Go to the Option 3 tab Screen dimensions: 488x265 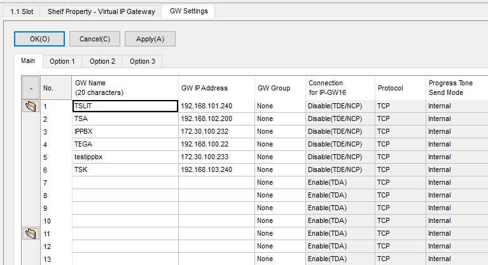tap(143, 61)
